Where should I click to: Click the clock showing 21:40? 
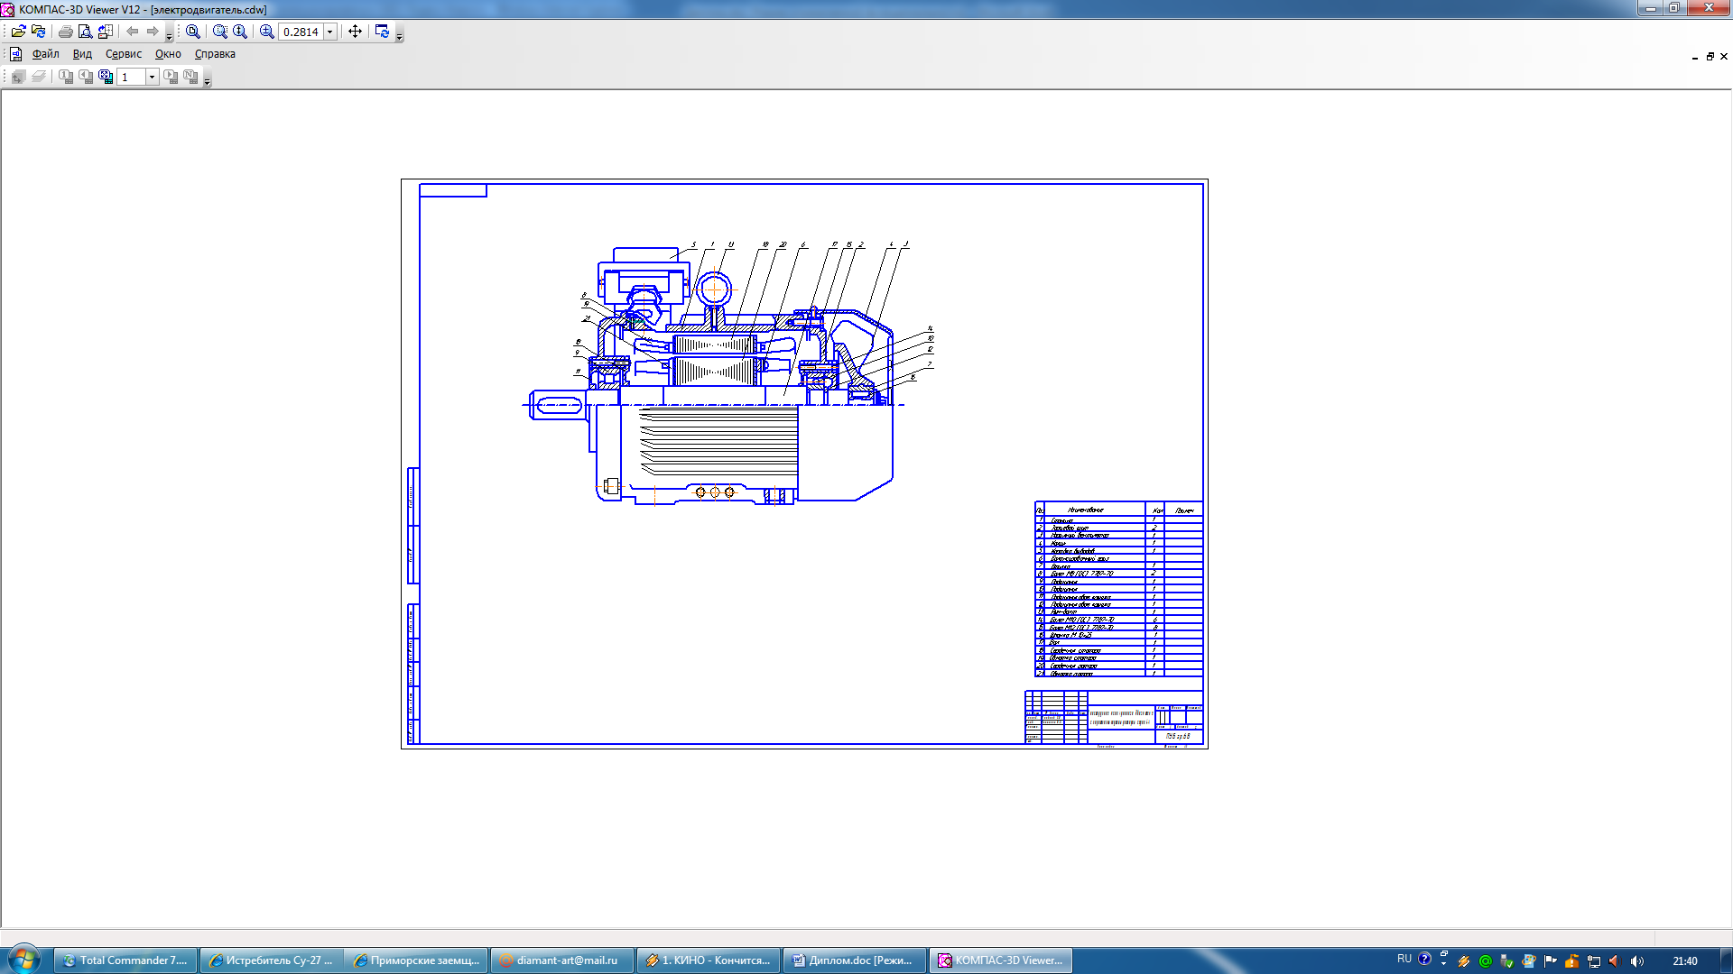[x=1684, y=961]
